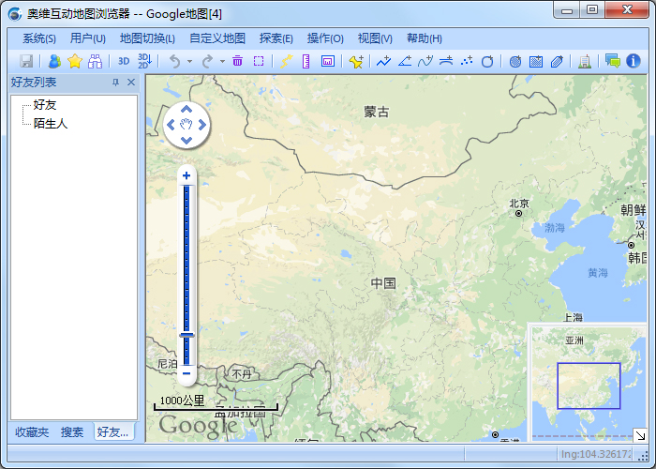Image resolution: width=656 pixels, height=469 pixels.
Task: Select the add filled rectangle area tool
Action: (x=536, y=61)
